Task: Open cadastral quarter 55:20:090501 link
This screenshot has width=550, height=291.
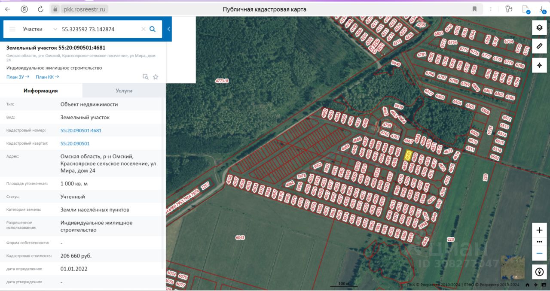Action: click(x=75, y=143)
